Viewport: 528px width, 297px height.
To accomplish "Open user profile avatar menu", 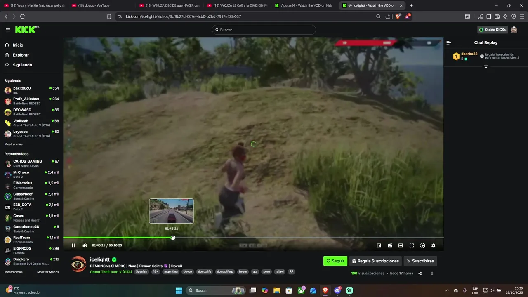I will [514, 30].
